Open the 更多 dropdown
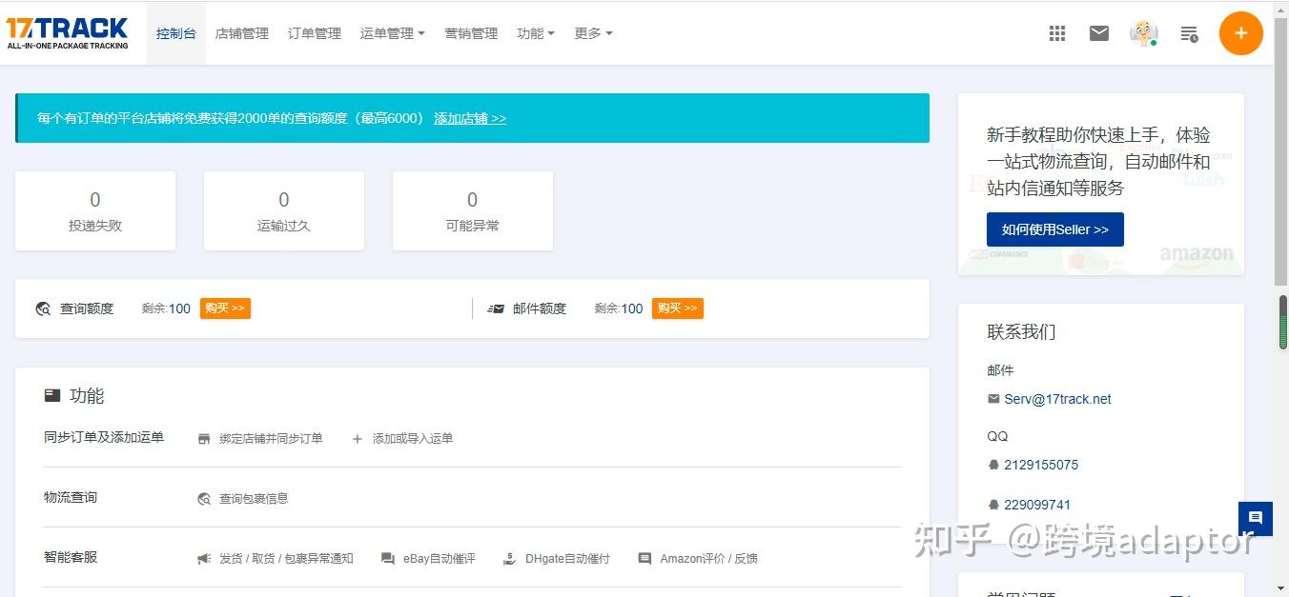This screenshot has height=597, width=1289. [x=593, y=32]
